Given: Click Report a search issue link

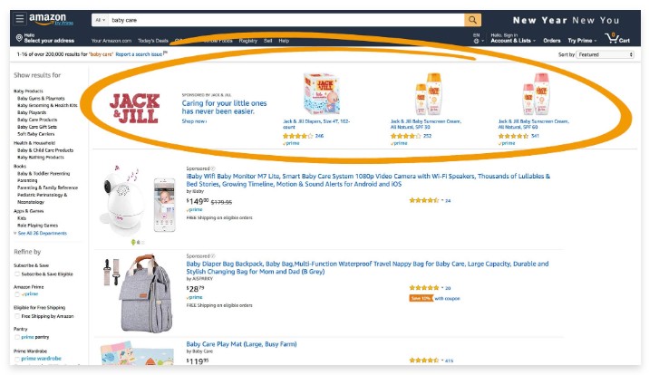Looking at the screenshot, I should point(139,54).
